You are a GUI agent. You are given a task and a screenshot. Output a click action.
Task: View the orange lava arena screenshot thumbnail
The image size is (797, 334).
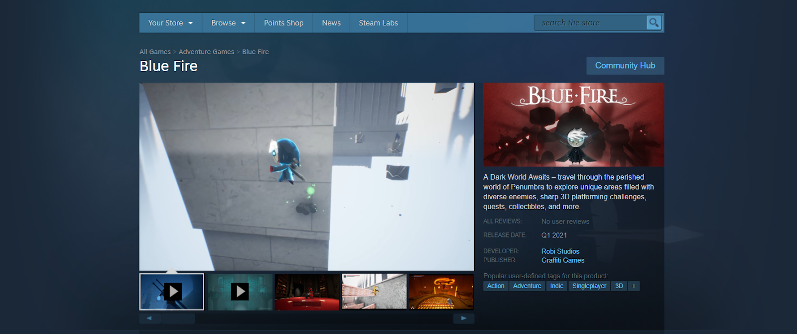[x=441, y=292]
